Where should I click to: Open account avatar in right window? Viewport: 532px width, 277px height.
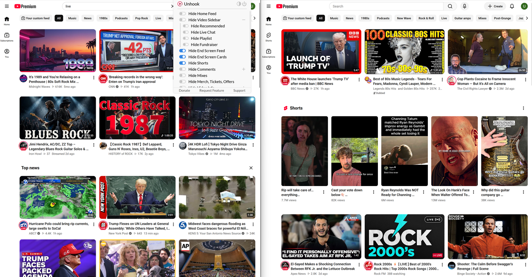pos(524,6)
